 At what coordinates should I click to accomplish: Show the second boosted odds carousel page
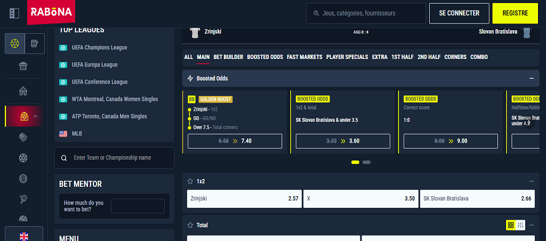click(366, 162)
